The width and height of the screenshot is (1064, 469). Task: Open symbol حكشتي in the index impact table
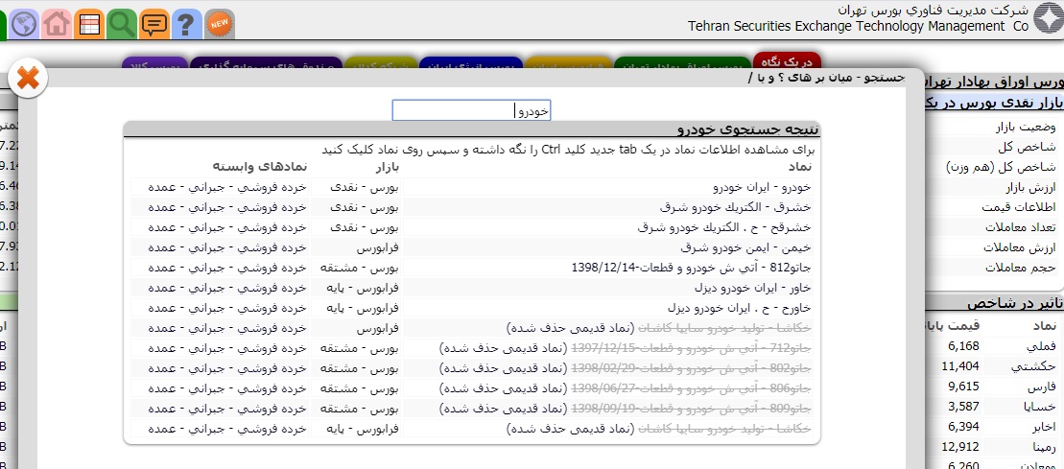click(1033, 366)
